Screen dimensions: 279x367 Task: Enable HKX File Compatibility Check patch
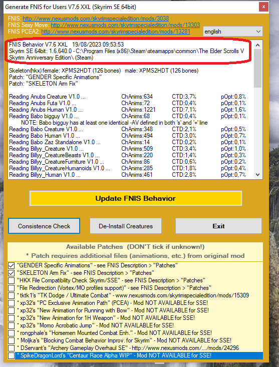point(11,280)
